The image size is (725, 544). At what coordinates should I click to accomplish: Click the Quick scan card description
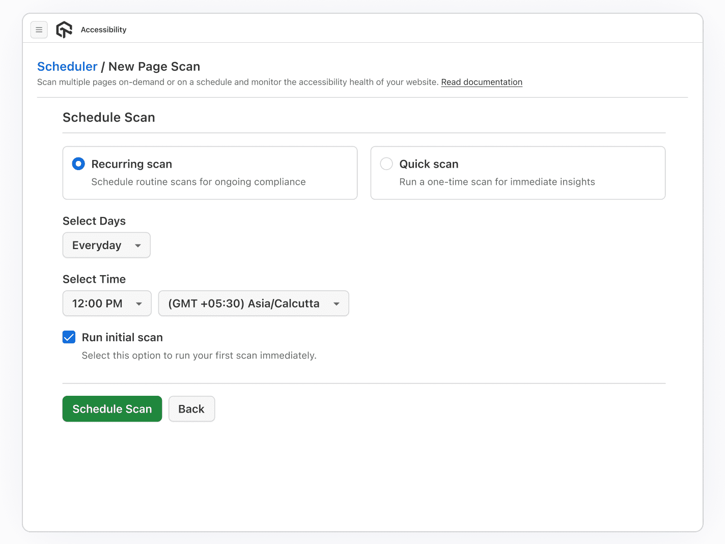point(496,182)
